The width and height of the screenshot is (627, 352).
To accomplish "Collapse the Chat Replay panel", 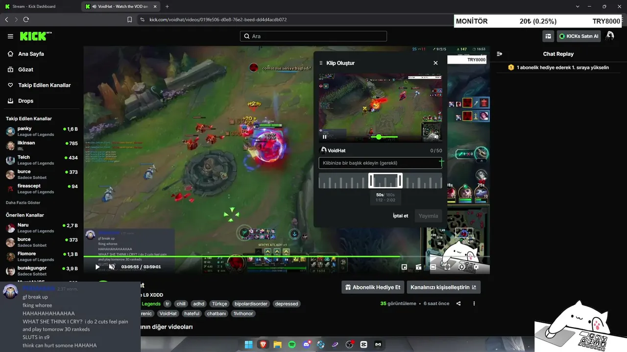I will (x=500, y=54).
